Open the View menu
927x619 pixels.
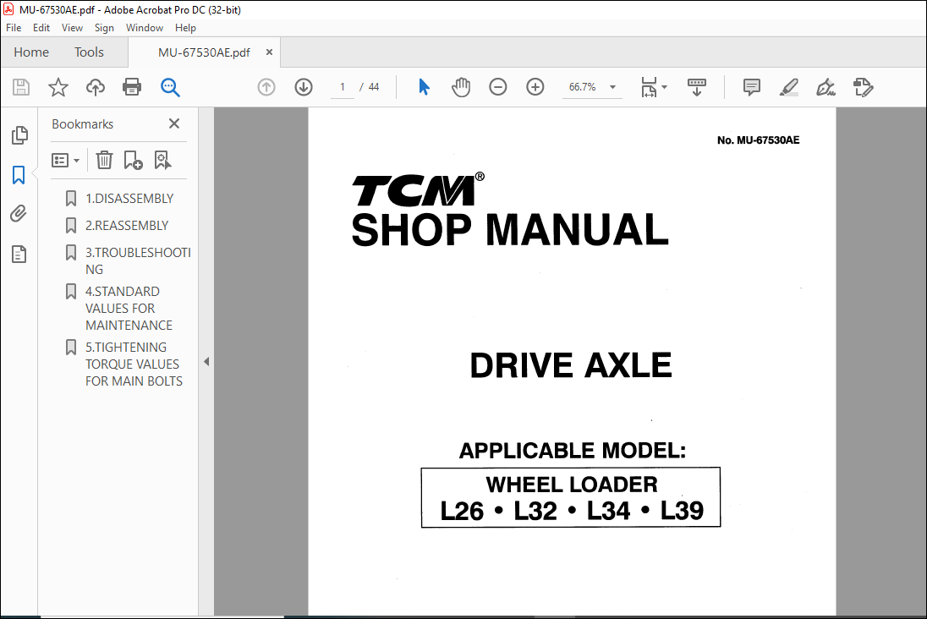point(72,28)
